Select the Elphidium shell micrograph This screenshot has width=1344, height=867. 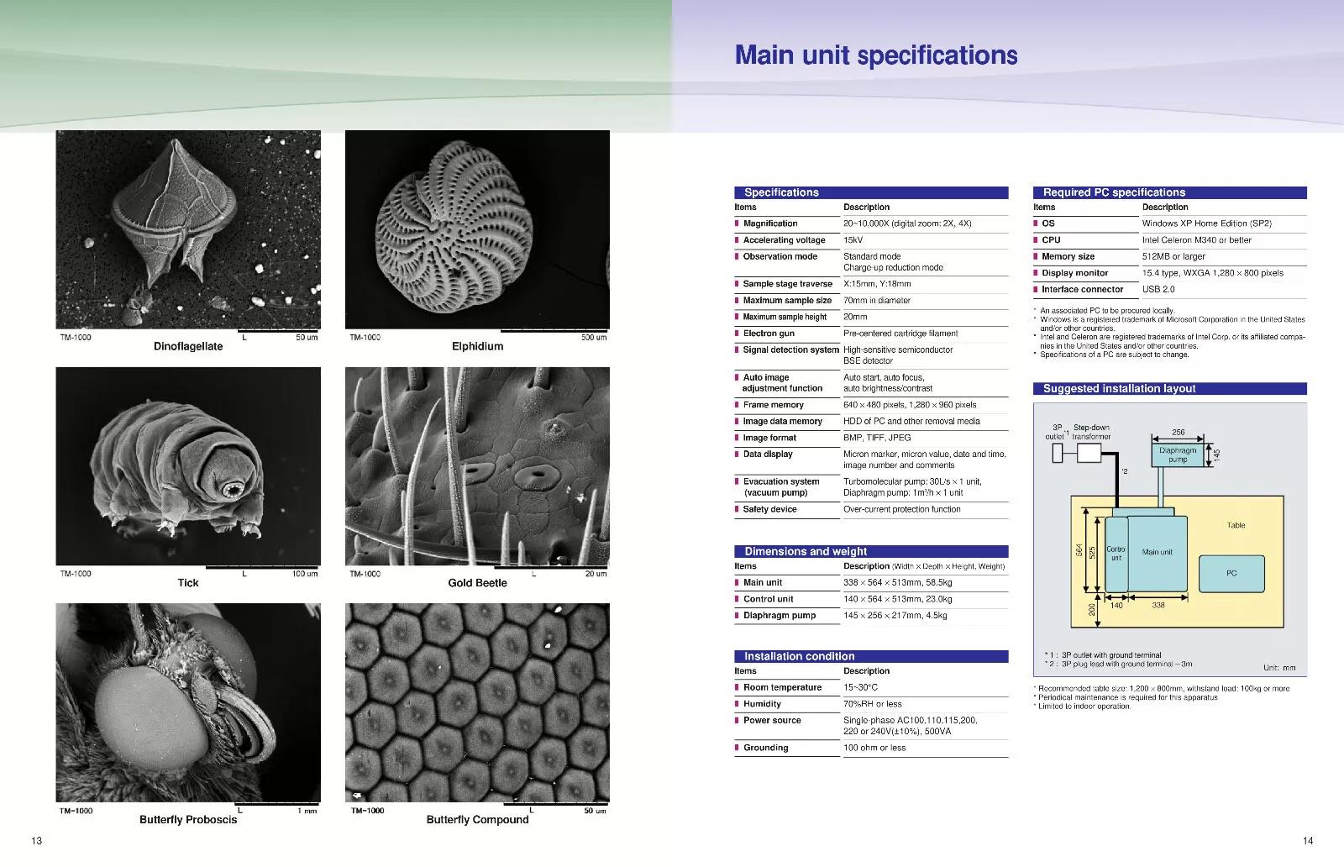point(477,229)
